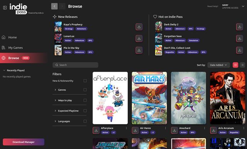Viewport: 247px width, 149px height.
Task: Open My Games in the sidebar
Action: [24, 48]
